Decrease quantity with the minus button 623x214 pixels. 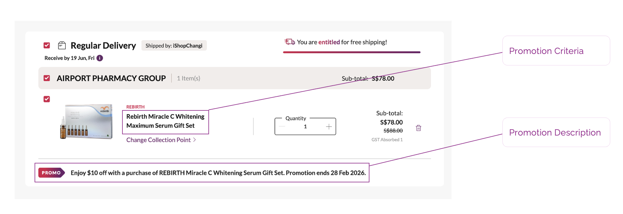pyautogui.click(x=282, y=127)
